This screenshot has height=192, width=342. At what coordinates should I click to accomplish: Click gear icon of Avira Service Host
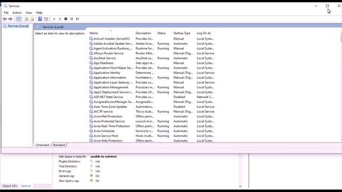[x=91, y=135]
